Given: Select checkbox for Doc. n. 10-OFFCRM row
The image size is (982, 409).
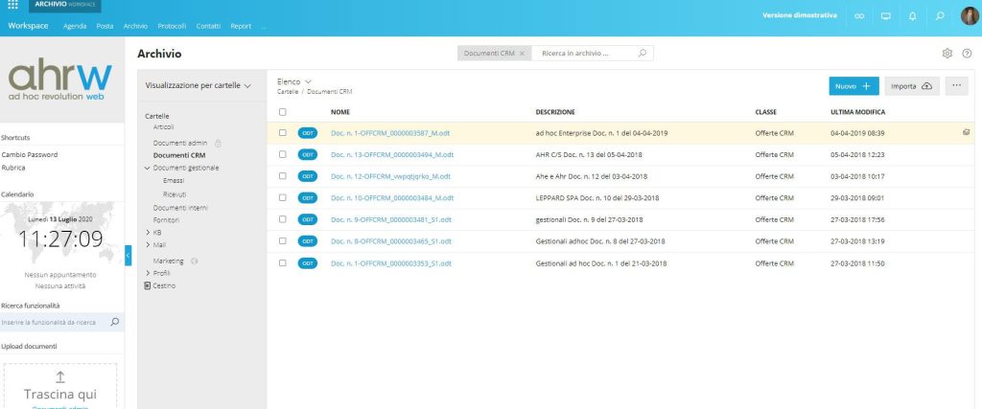Looking at the screenshot, I should click(x=282, y=197).
